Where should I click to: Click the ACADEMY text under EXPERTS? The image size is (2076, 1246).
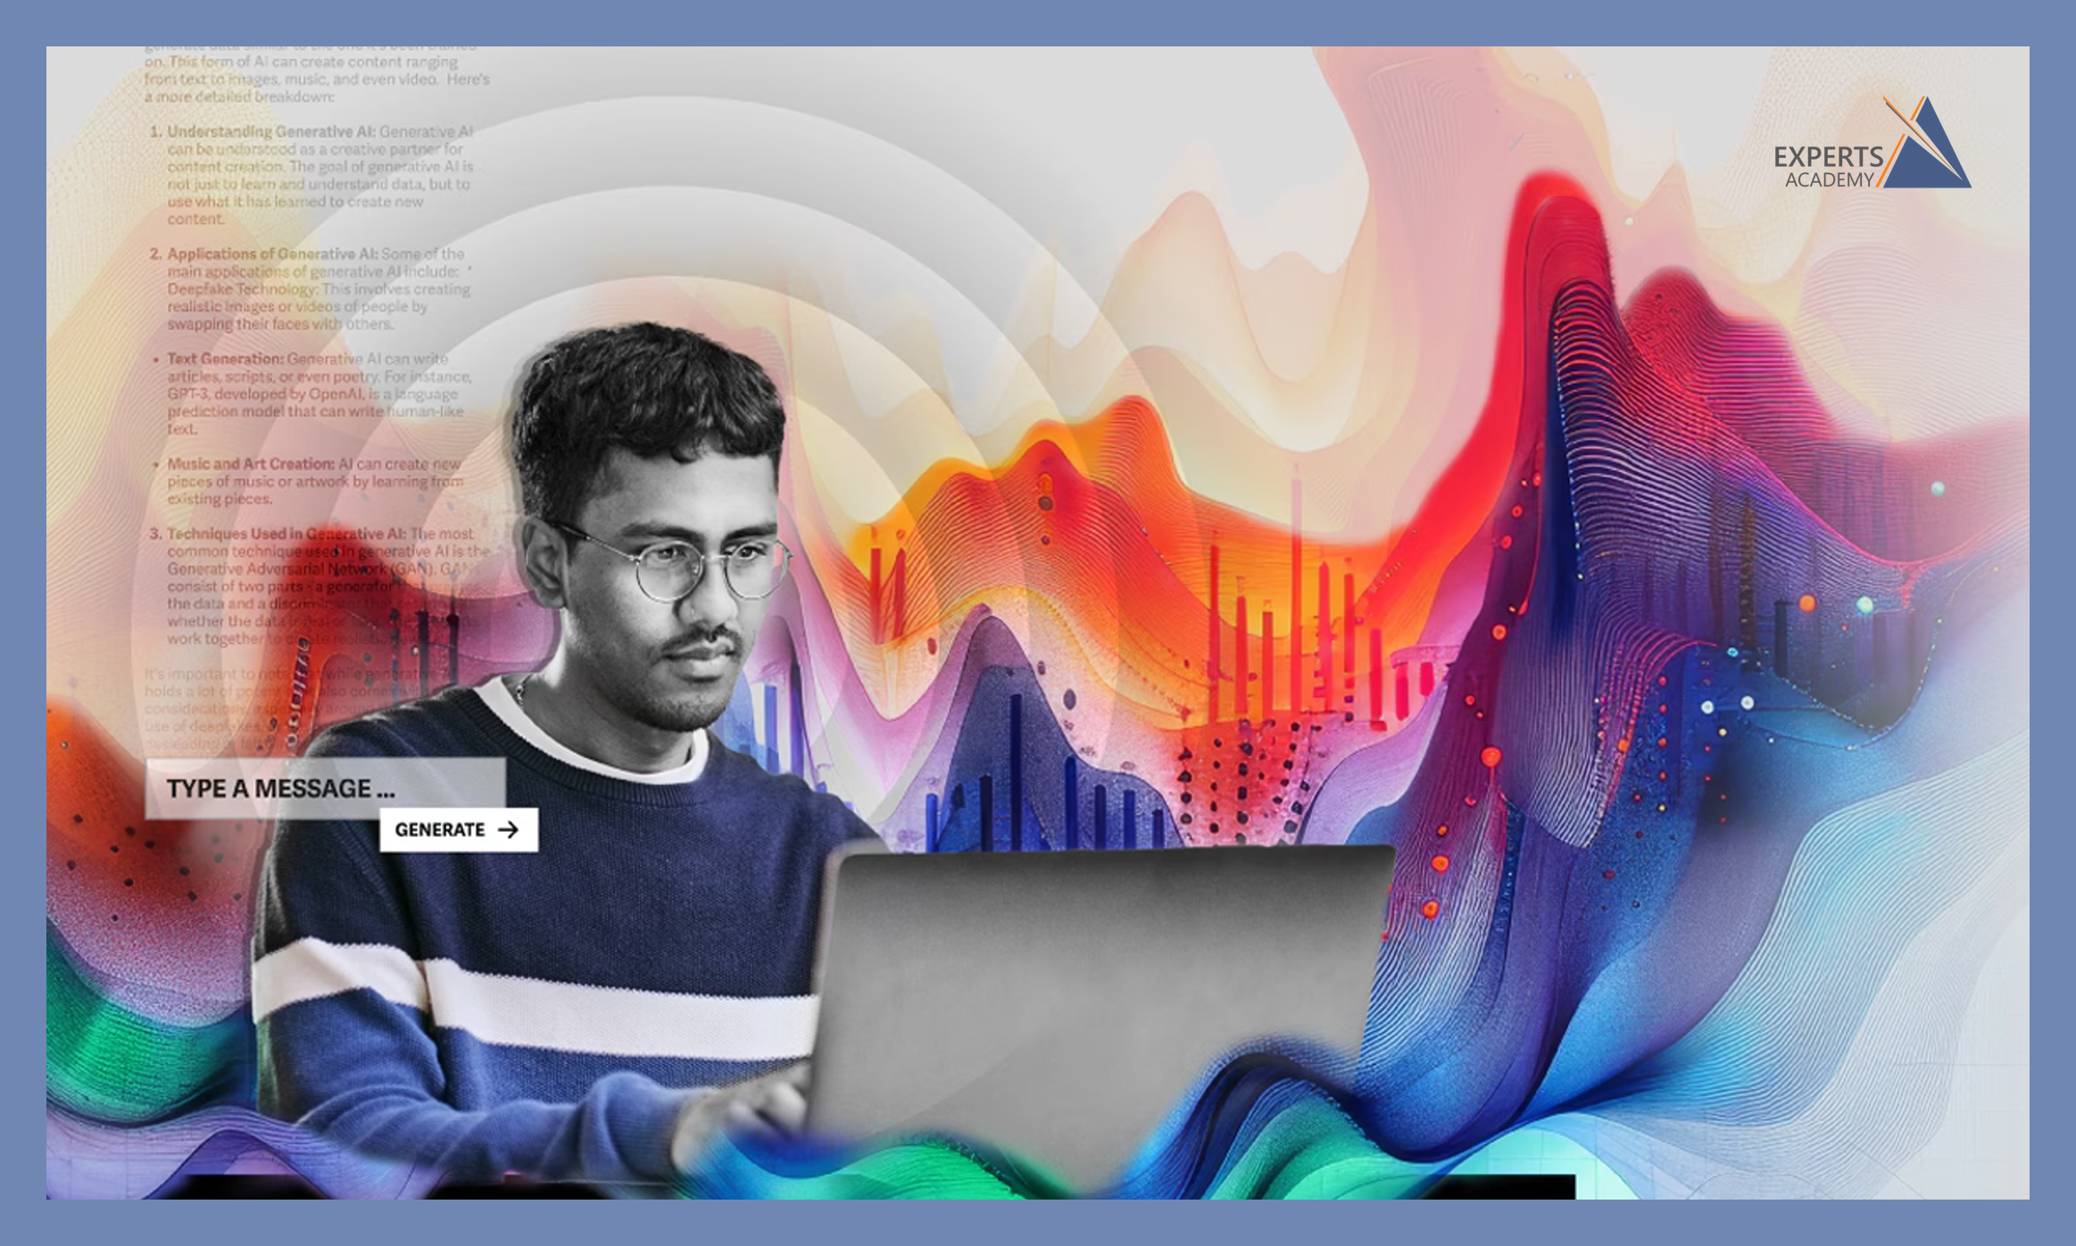[x=1829, y=180]
